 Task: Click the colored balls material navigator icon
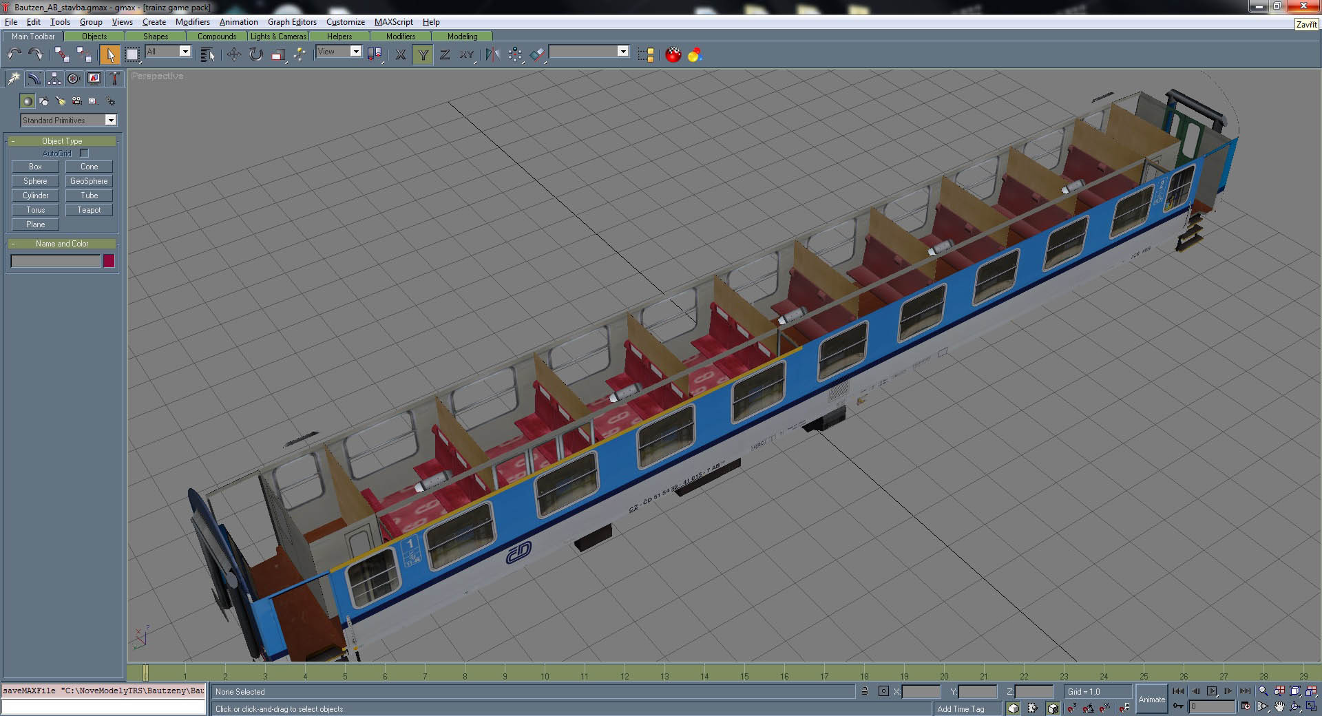[x=695, y=54]
